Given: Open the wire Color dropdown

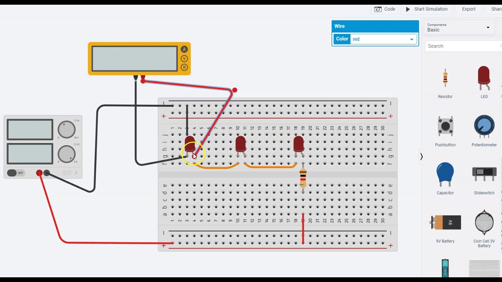Looking at the screenshot, I should tap(383, 39).
